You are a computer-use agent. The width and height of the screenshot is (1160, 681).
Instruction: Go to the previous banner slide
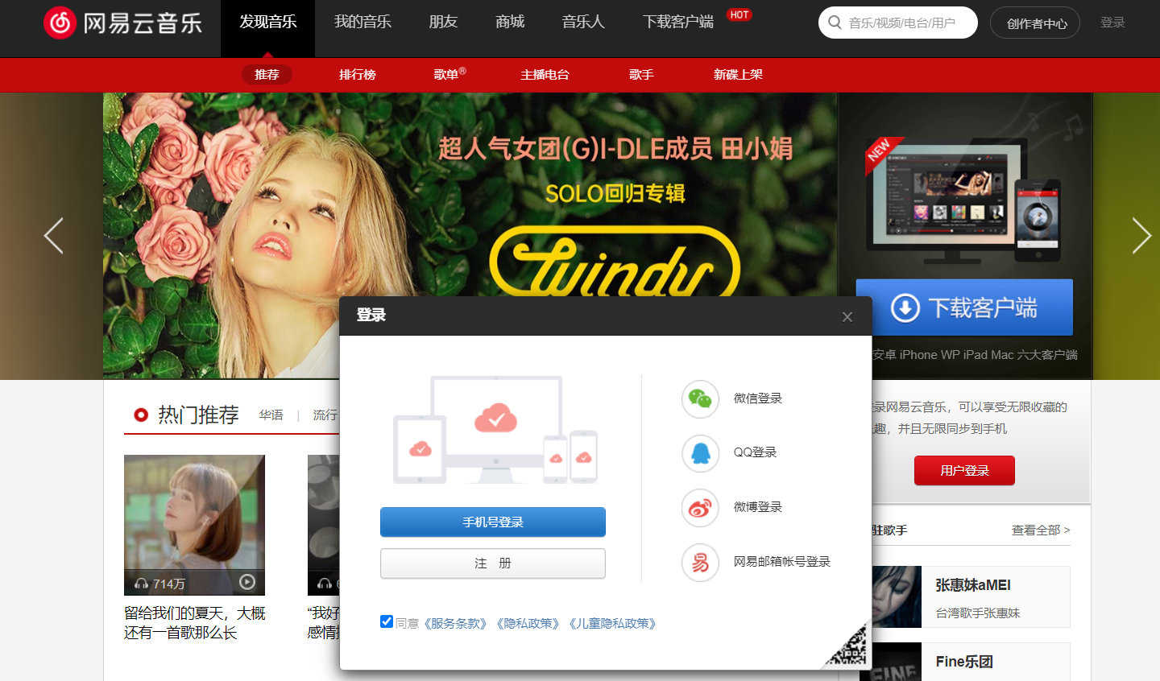pyautogui.click(x=54, y=236)
